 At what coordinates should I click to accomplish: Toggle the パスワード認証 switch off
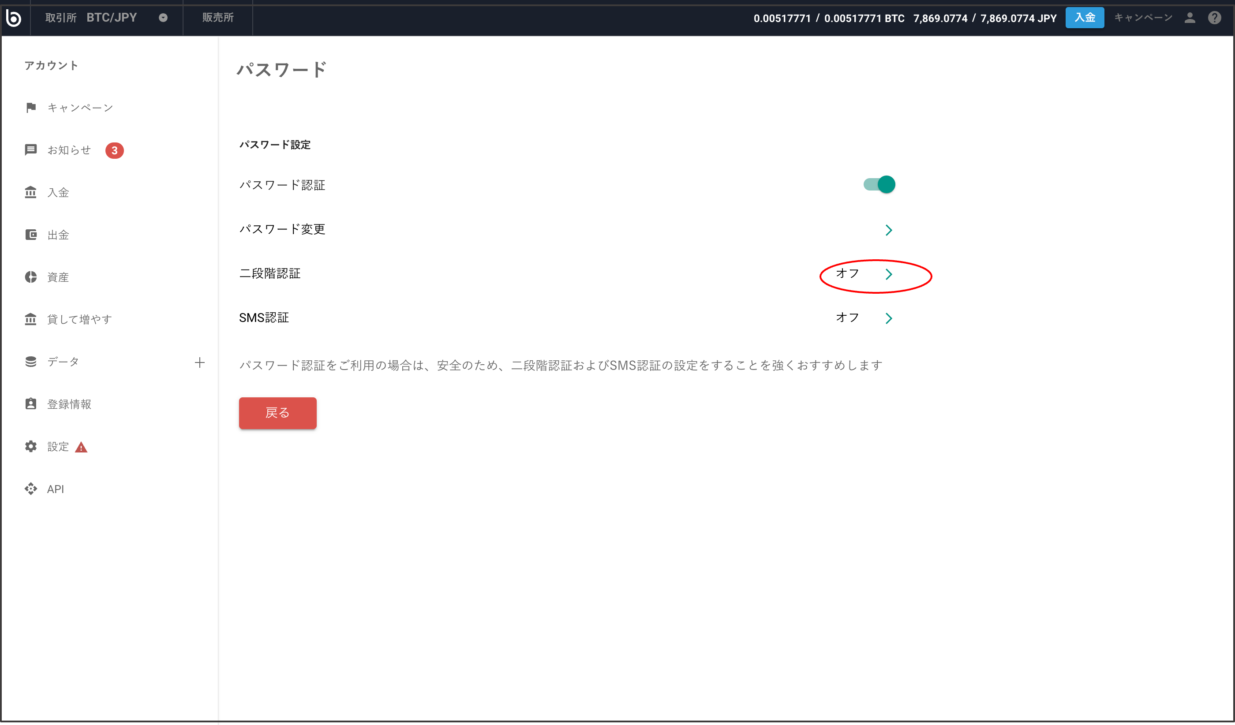[x=879, y=185]
